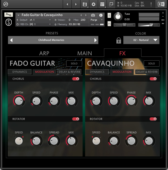Click the exclamation mark panic icon
The width and height of the screenshot is (168, 170).
click(151, 4)
